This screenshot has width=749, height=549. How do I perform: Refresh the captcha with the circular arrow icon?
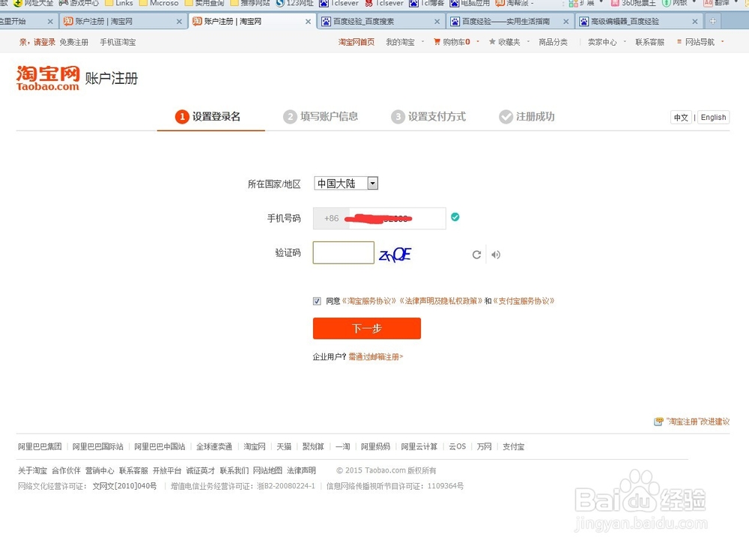tap(477, 254)
